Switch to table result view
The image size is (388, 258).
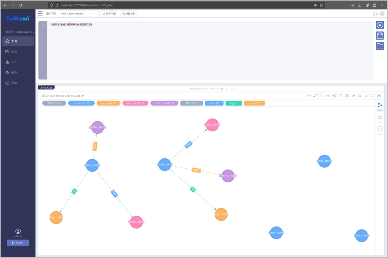point(380,119)
